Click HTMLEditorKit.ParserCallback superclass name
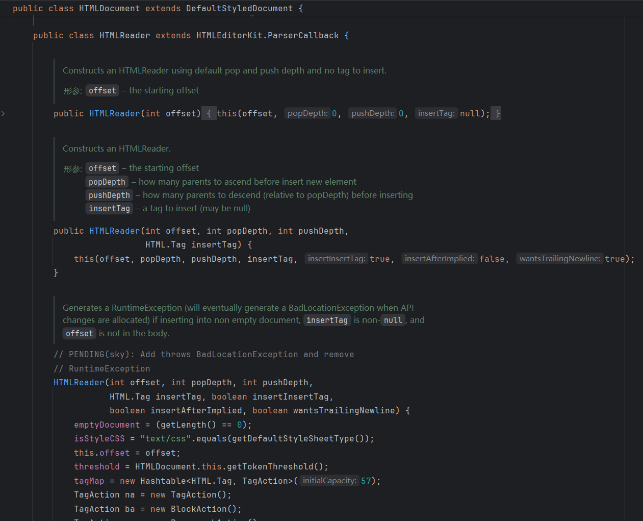This screenshot has height=521, width=643. tap(268, 35)
